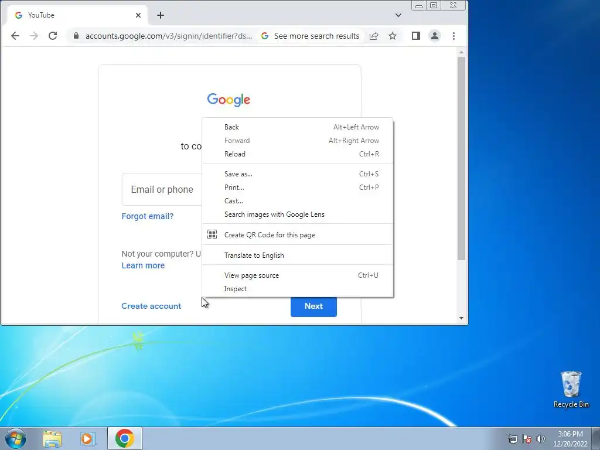Choose Reload in context menu
This screenshot has height=450, width=600.
point(297,154)
